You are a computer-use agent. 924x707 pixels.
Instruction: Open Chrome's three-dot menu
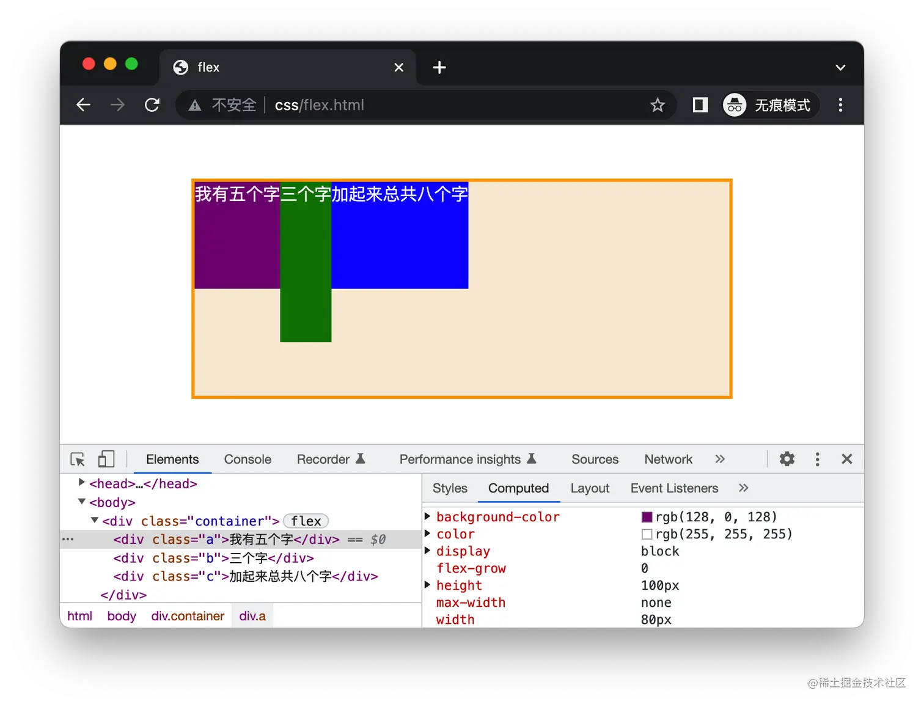click(840, 105)
